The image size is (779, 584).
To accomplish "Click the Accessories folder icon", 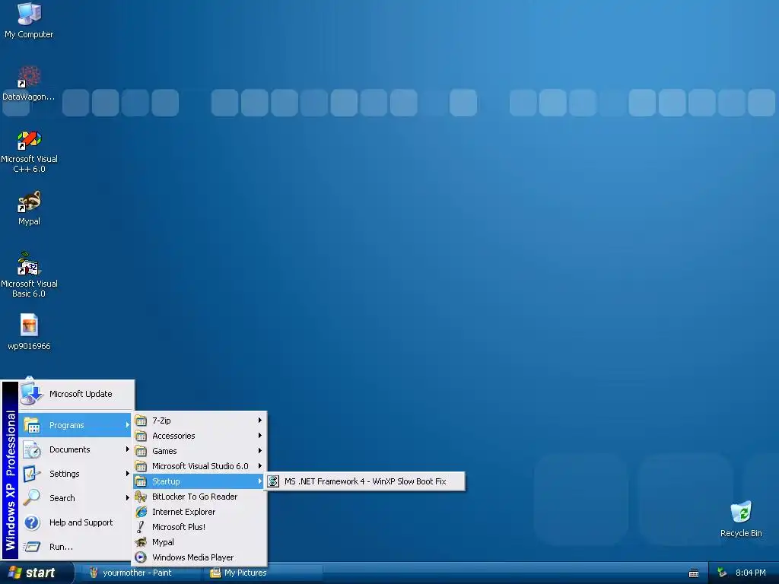I will (141, 436).
